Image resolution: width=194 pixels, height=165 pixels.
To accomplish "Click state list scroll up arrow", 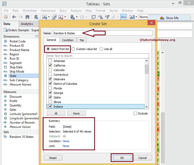I will 147,61.
